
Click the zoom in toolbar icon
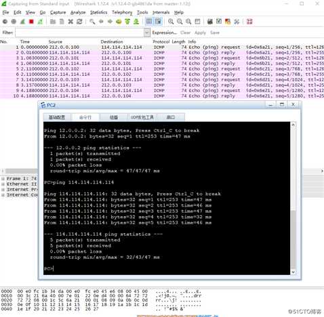pyautogui.click(x=171, y=22)
